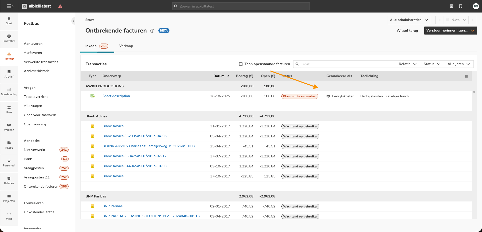Open the Archief sidebar icon
482x232 pixels.
tap(9, 74)
